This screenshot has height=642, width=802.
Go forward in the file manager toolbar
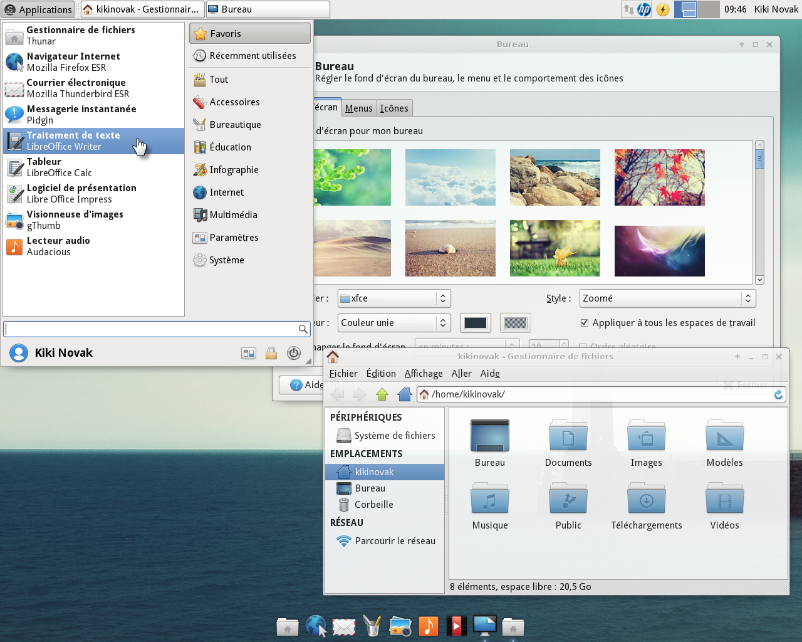pyautogui.click(x=360, y=394)
